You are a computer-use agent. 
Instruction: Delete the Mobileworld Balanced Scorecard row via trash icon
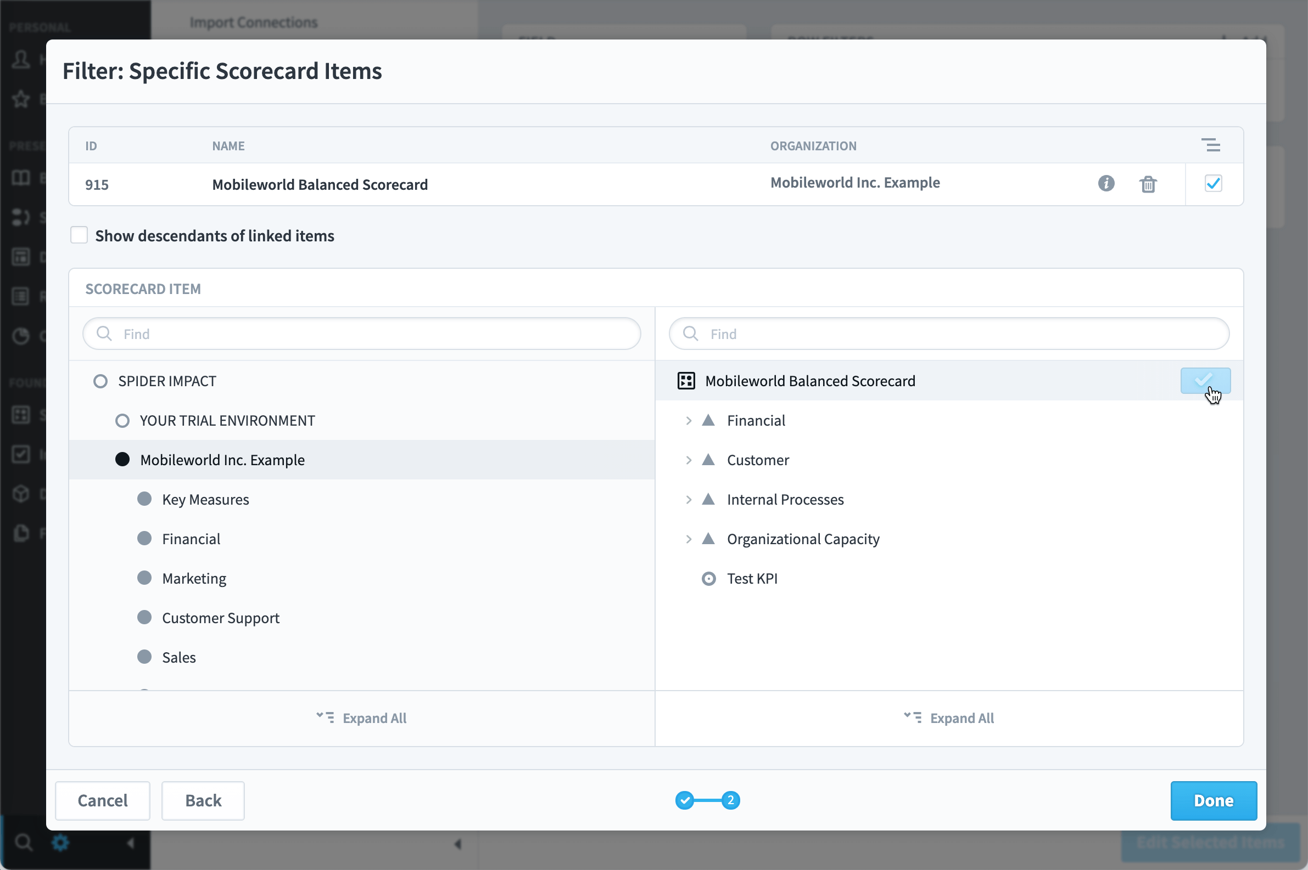coord(1148,184)
